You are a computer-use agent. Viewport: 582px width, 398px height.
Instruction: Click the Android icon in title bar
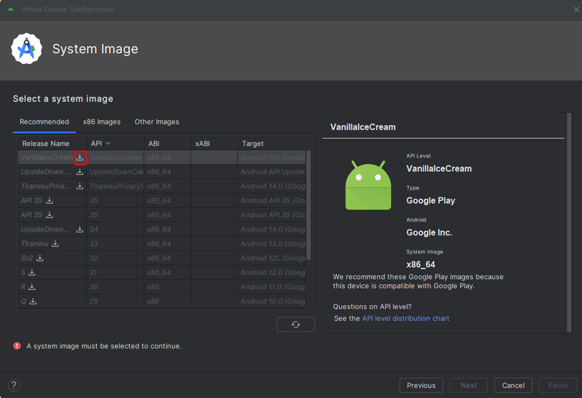click(11, 9)
